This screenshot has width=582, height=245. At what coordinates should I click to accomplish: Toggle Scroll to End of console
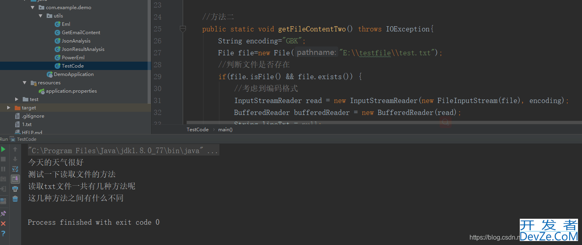pyautogui.click(x=15, y=179)
